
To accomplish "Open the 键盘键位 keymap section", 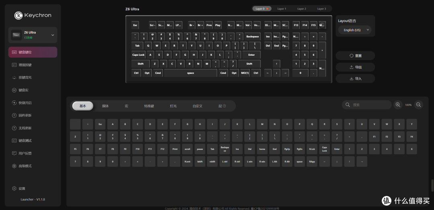I will coord(33,52).
